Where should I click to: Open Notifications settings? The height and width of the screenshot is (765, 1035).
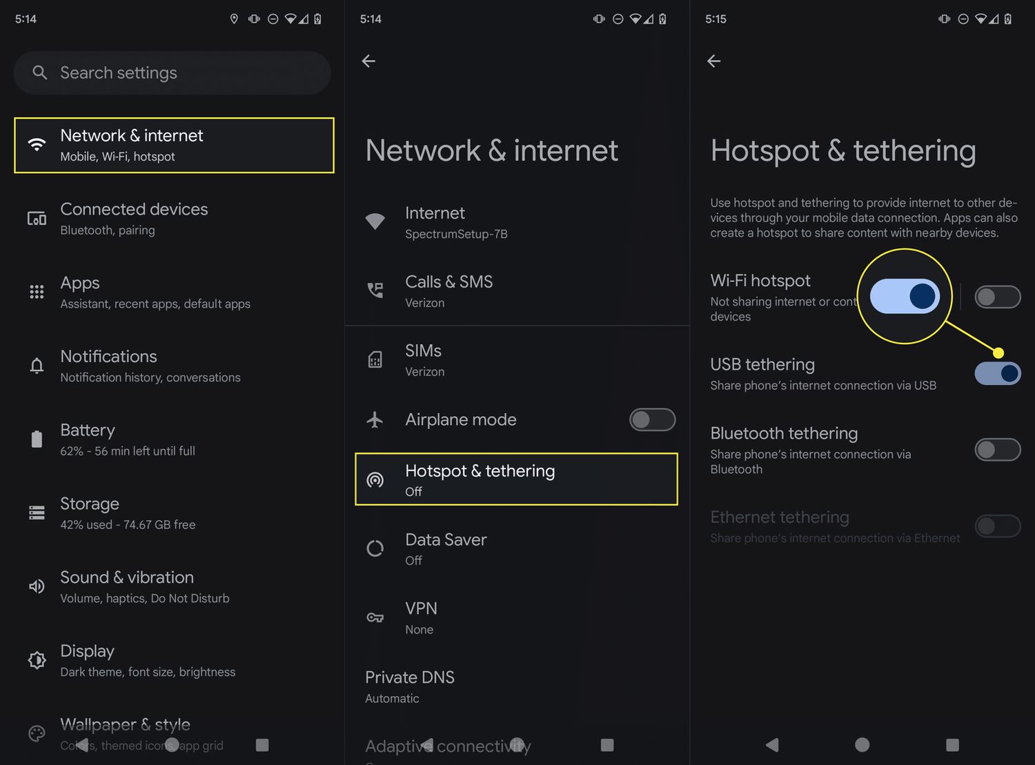click(x=172, y=366)
